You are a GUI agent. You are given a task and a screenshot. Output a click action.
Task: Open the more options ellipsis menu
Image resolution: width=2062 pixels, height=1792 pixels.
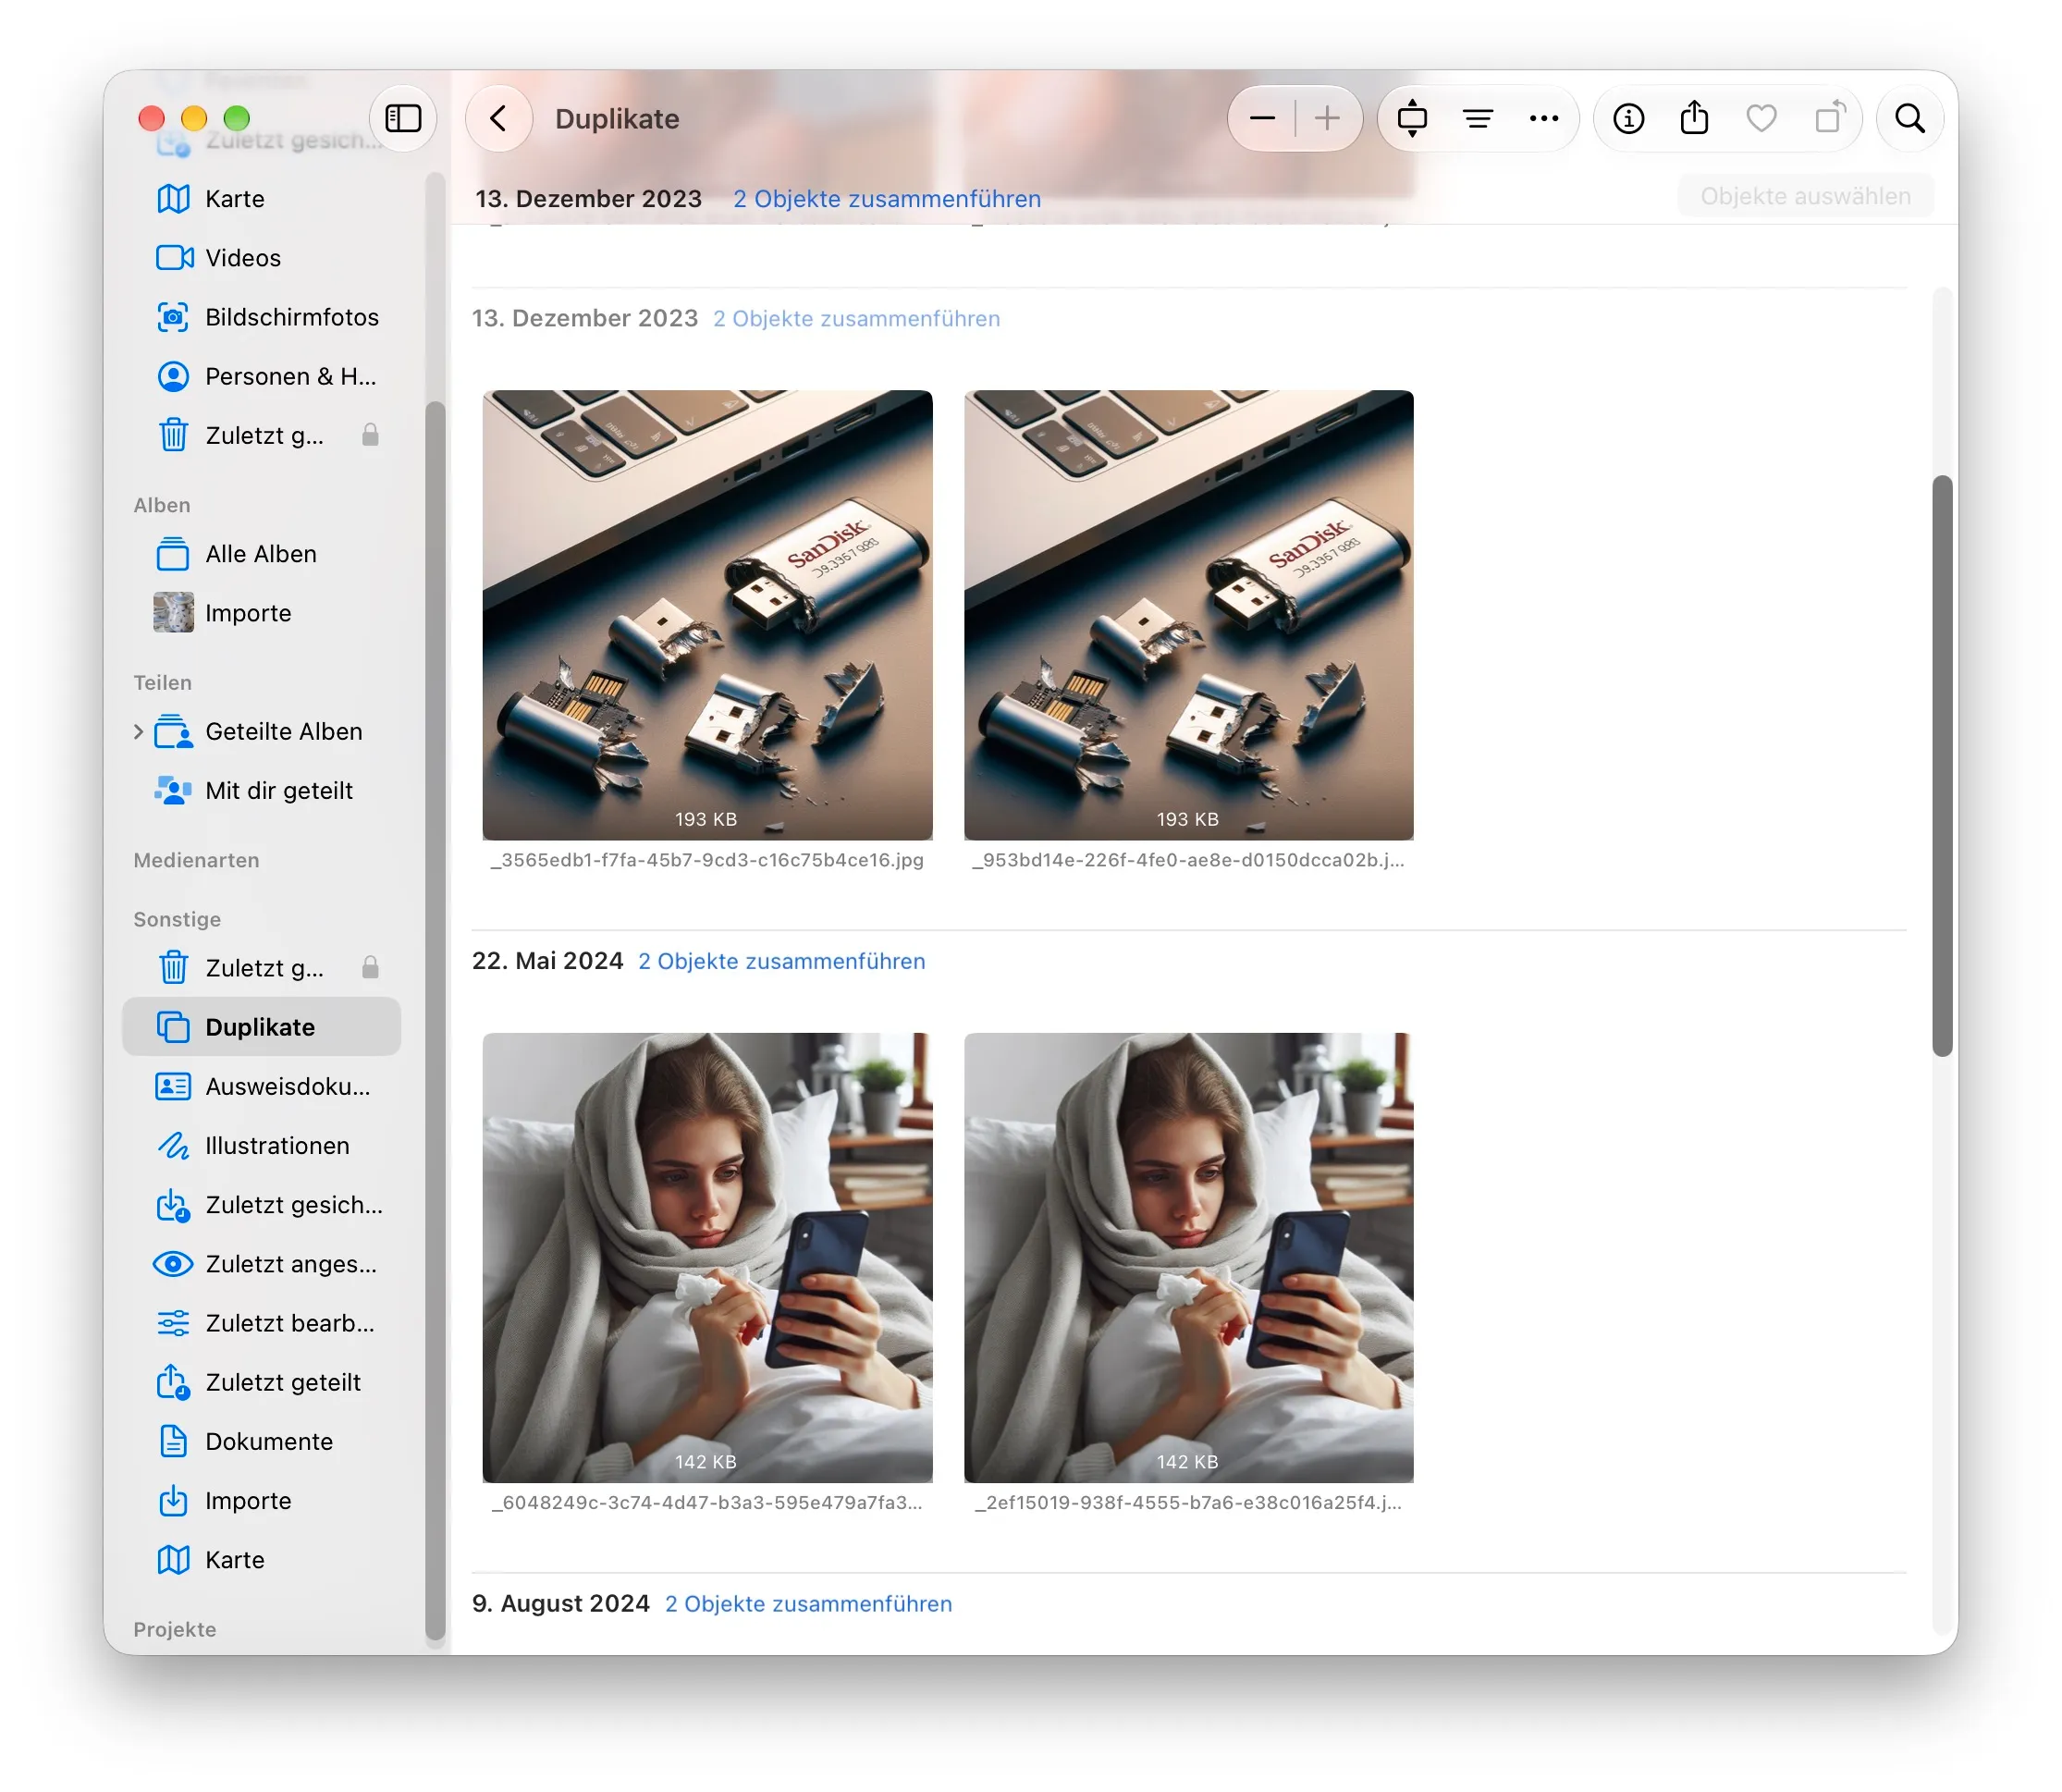(x=1544, y=119)
